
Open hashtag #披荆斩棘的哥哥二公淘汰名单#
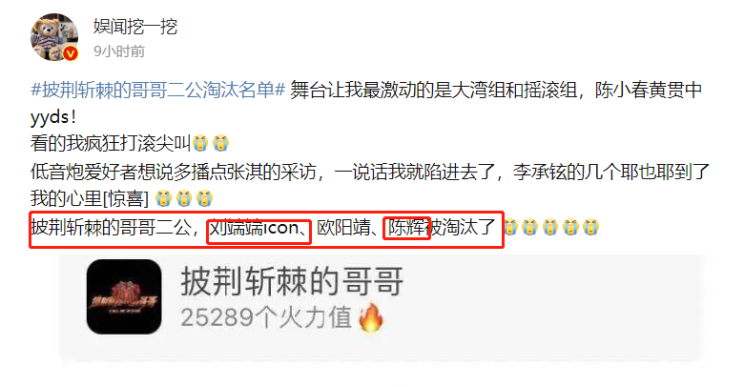pyautogui.click(x=157, y=91)
